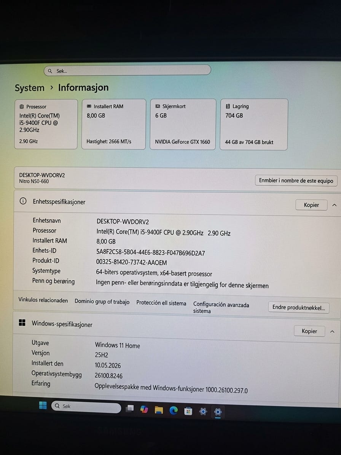Click the Operativsystembygg value 26100.8246
Screen dimensions: 341x455
pos(108,376)
